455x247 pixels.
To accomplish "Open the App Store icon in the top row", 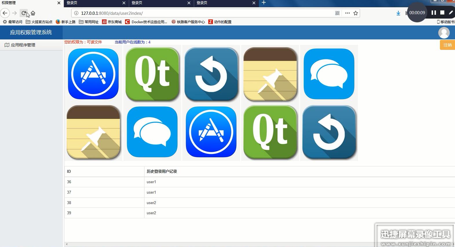I will coord(93,74).
